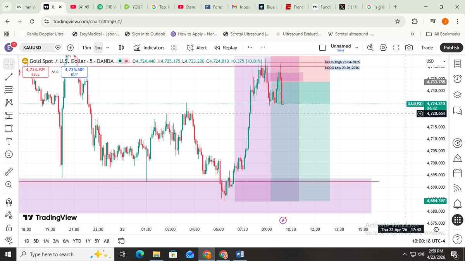
Task: Open the quick search icon
Action: [370, 48]
